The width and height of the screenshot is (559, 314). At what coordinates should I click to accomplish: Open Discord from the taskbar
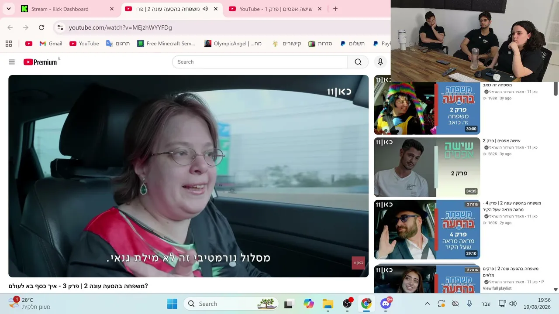[x=386, y=304]
